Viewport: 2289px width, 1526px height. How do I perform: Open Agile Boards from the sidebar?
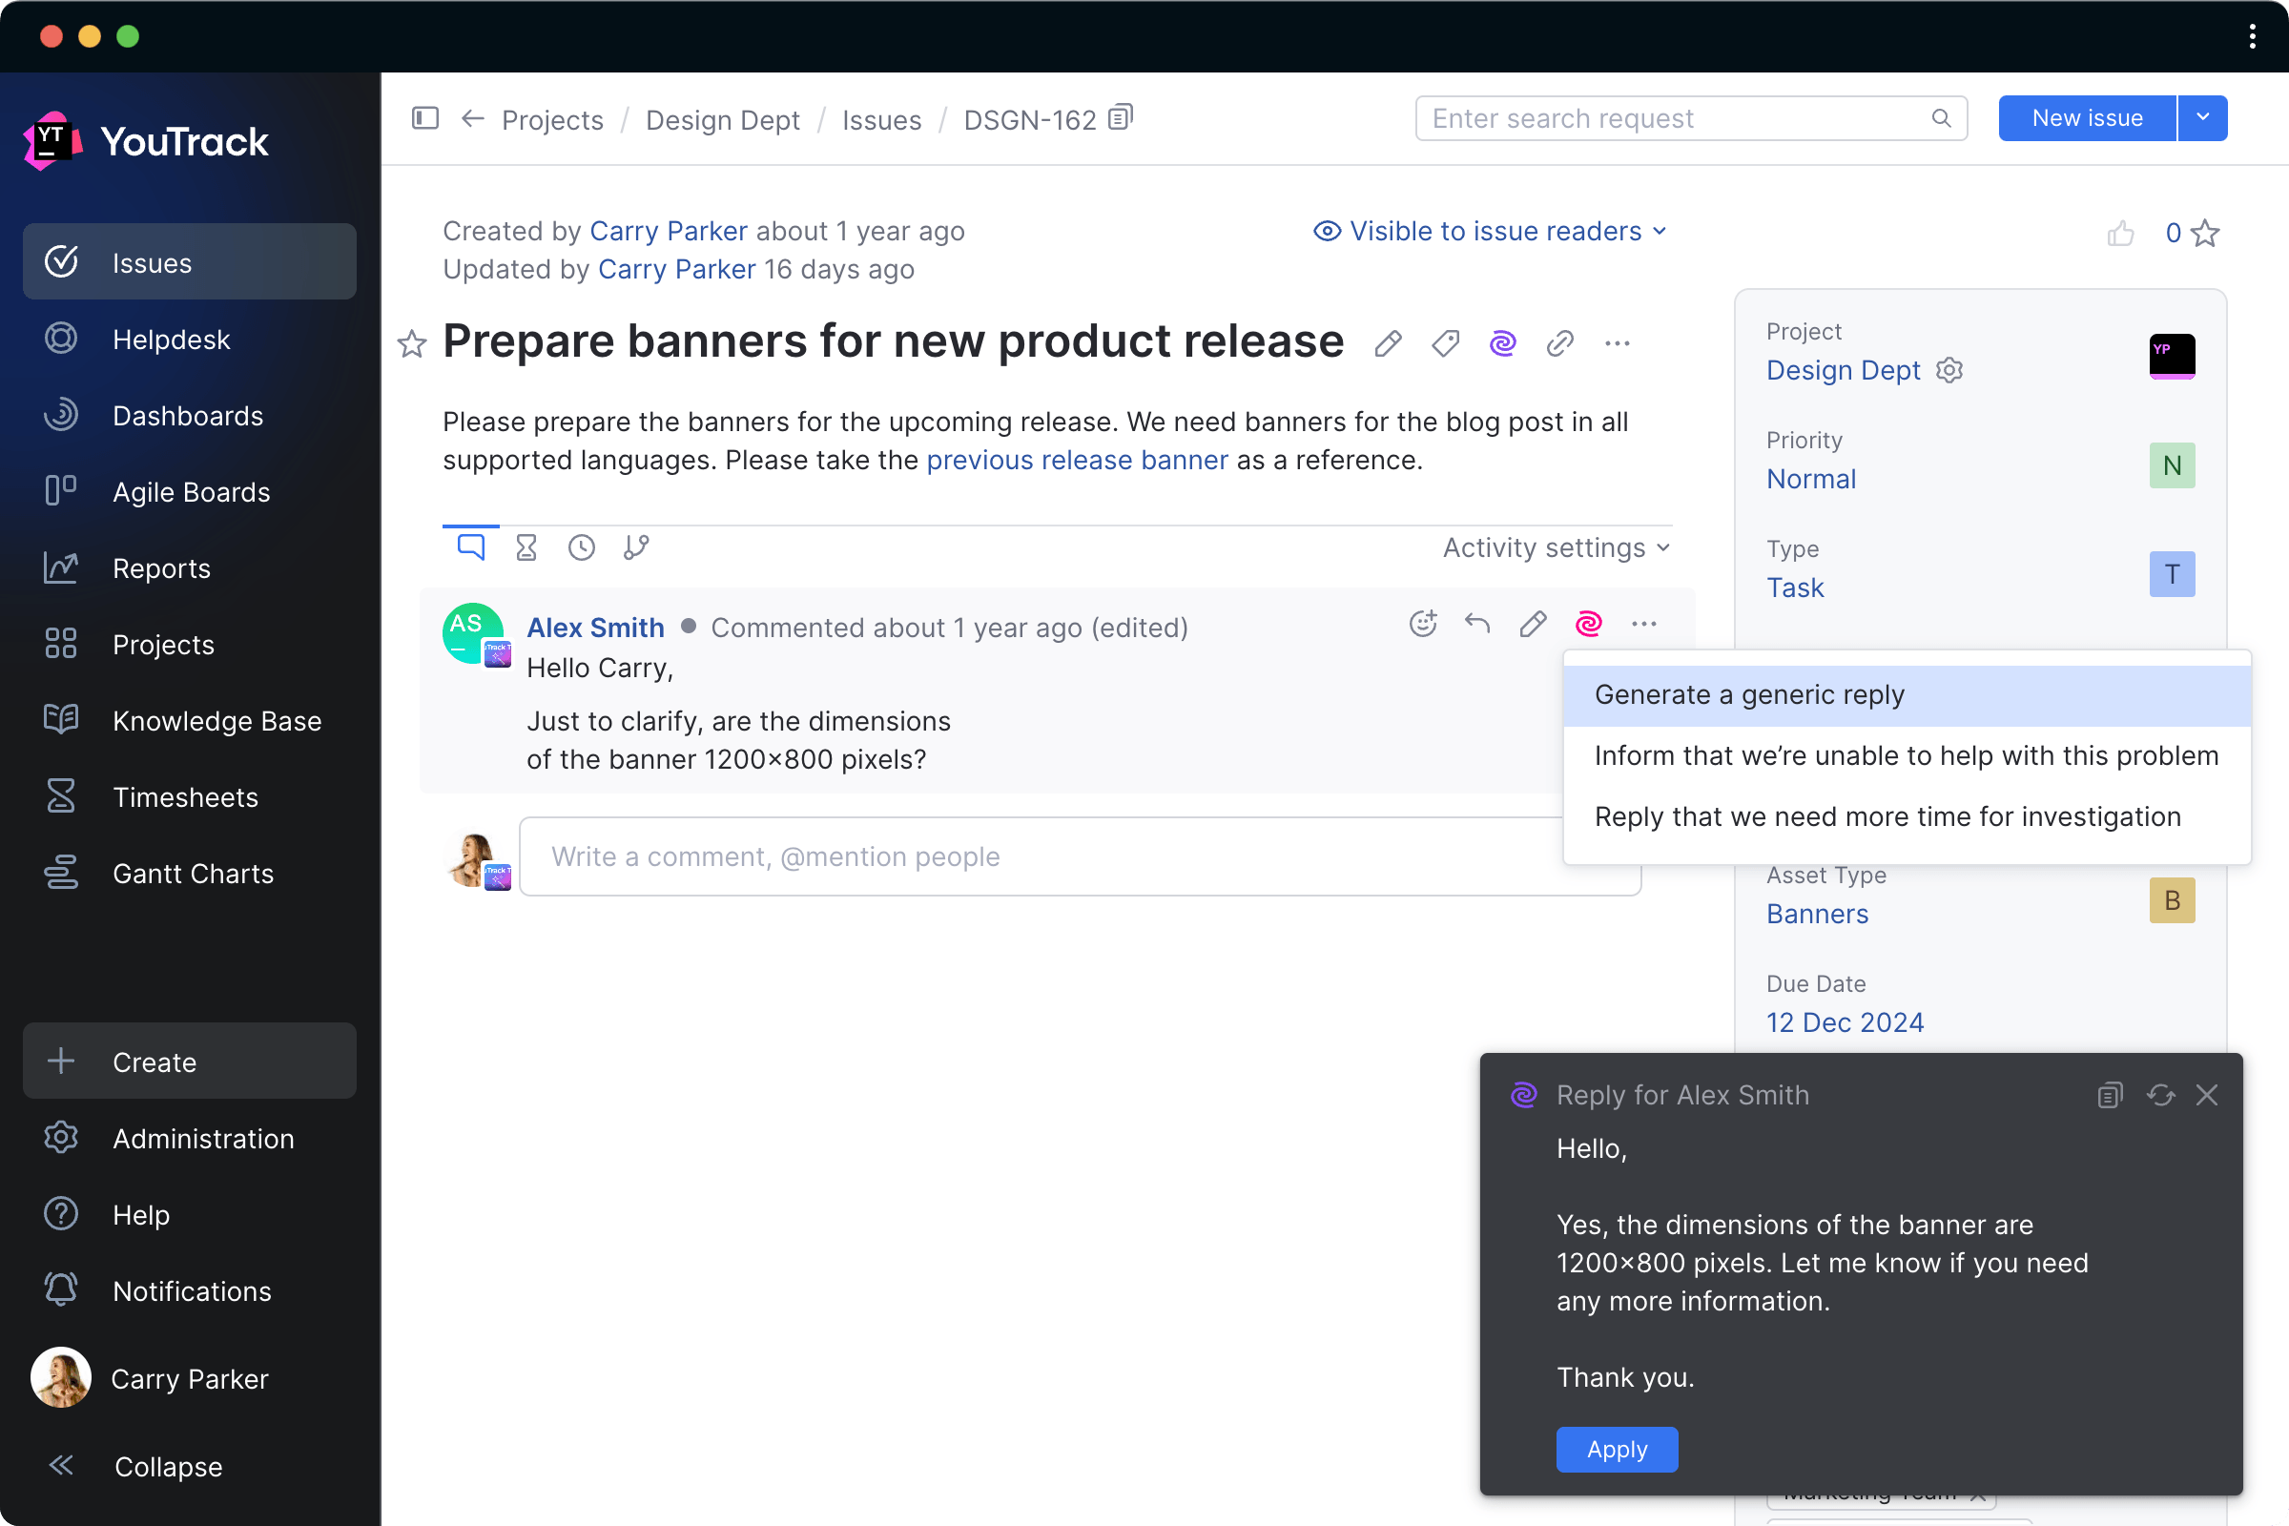tap(191, 491)
